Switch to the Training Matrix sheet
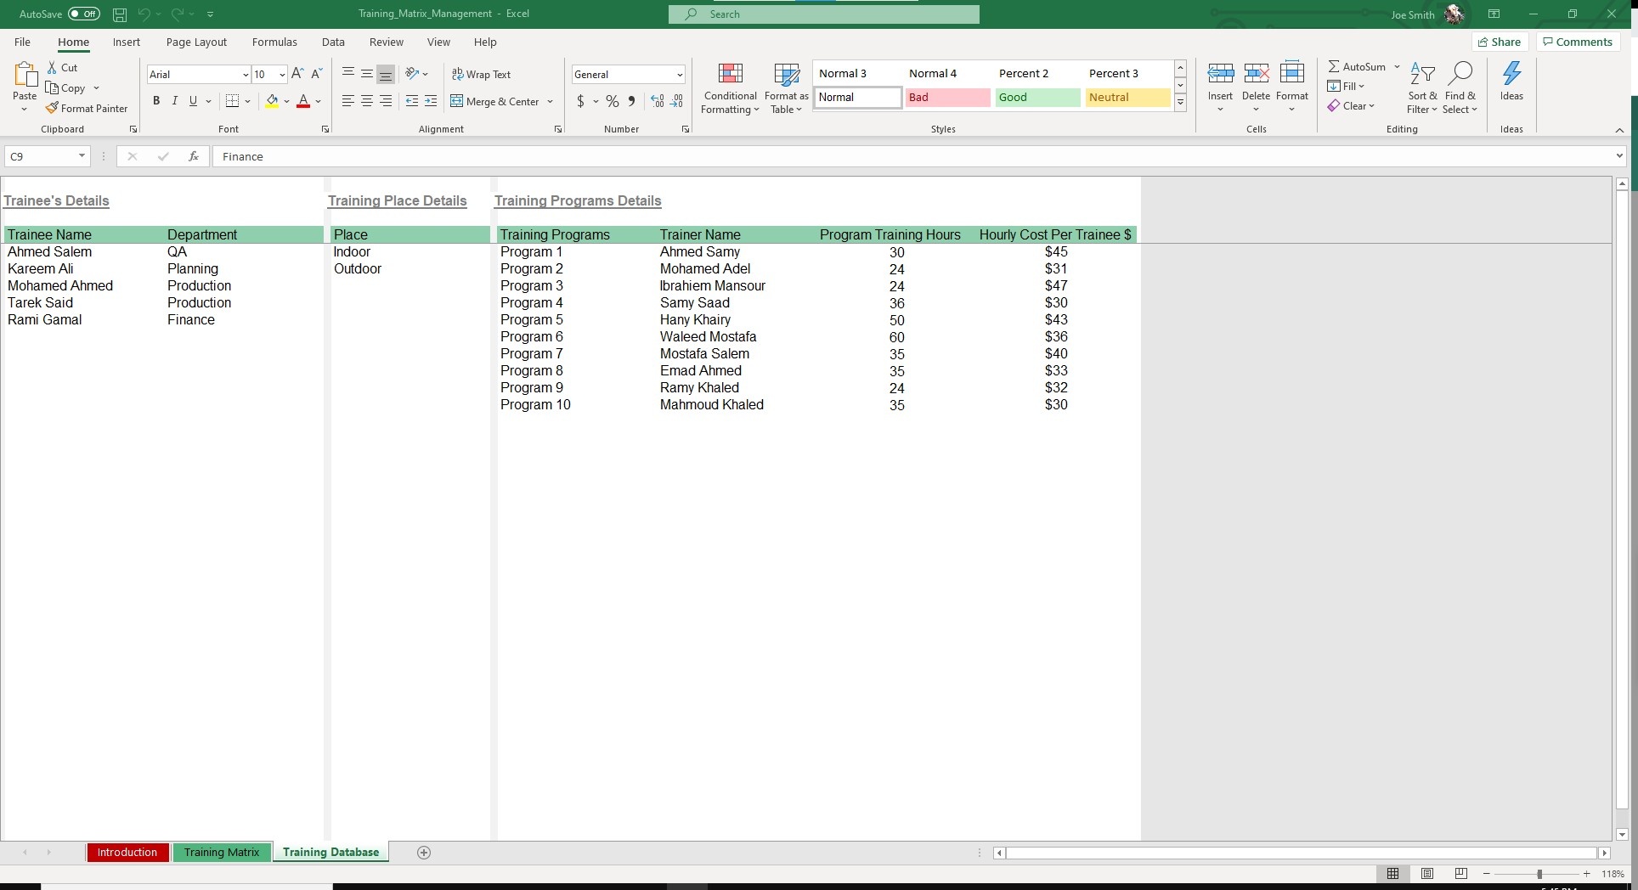 click(222, 853)
